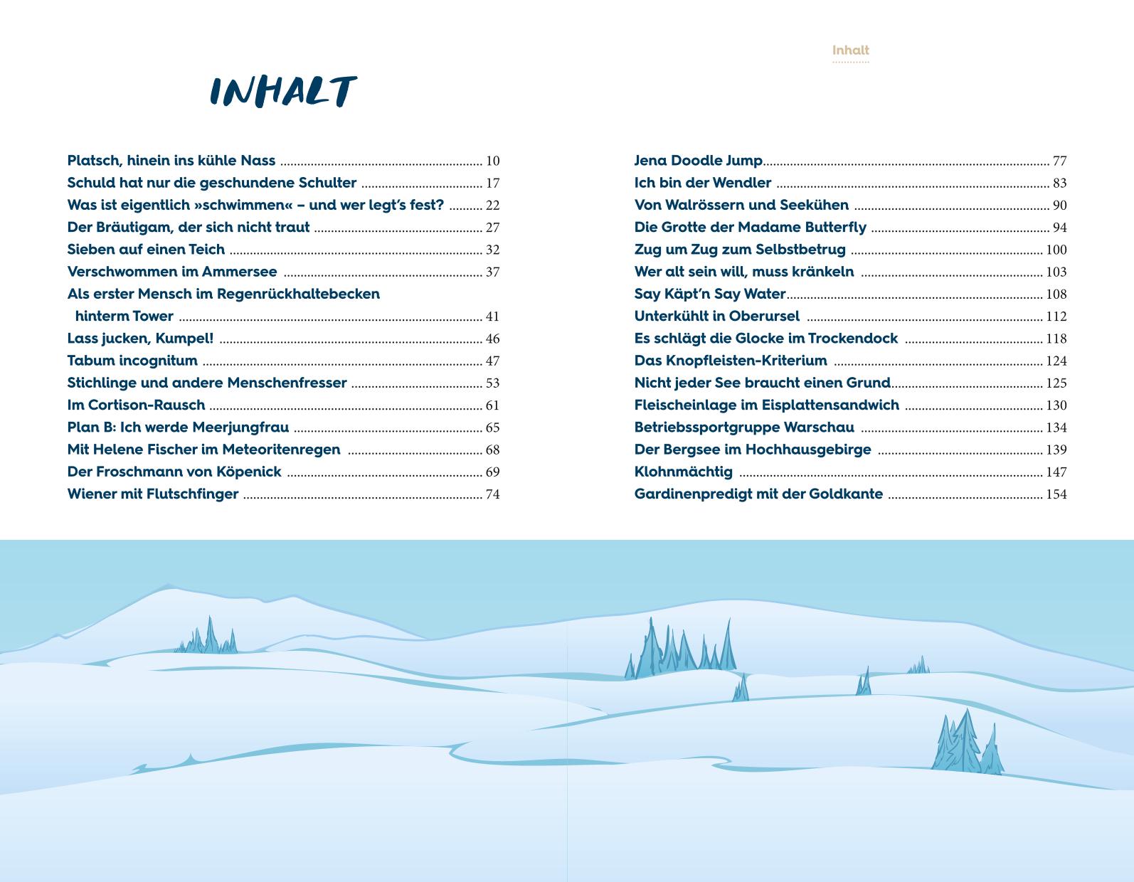Jump to 'Lass jucken, Kumpel!' chapter
1134x882 pixels.
point(140,339)
